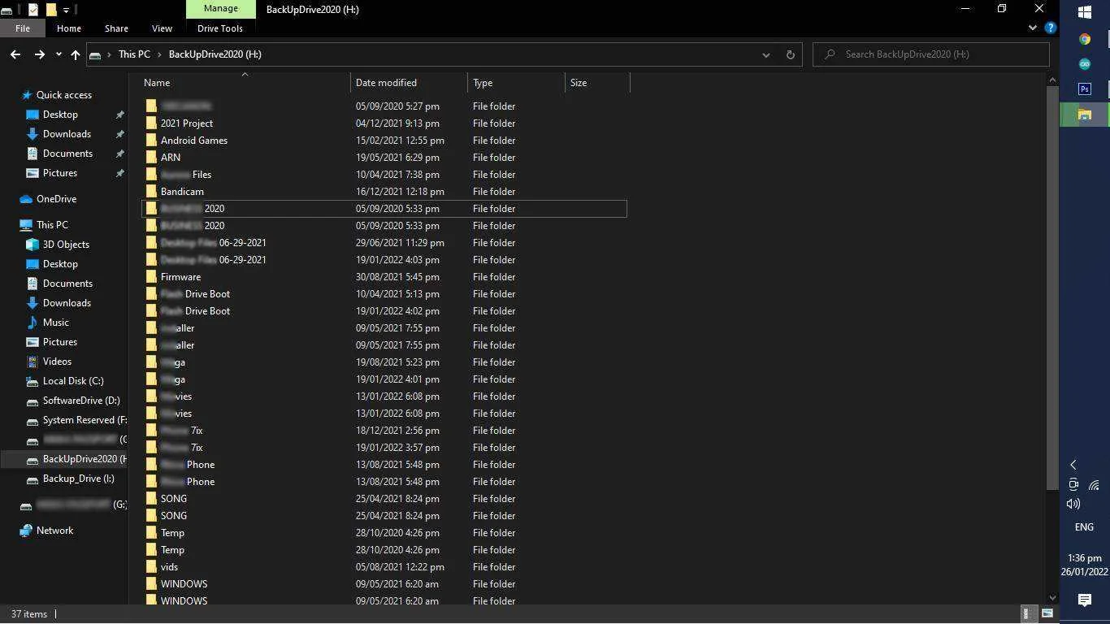Image resolution: width=1110 pixels, height=624 pixels.
Task: Select the Firmware folder
Action: pyautogui.click(x=180, y=277)
